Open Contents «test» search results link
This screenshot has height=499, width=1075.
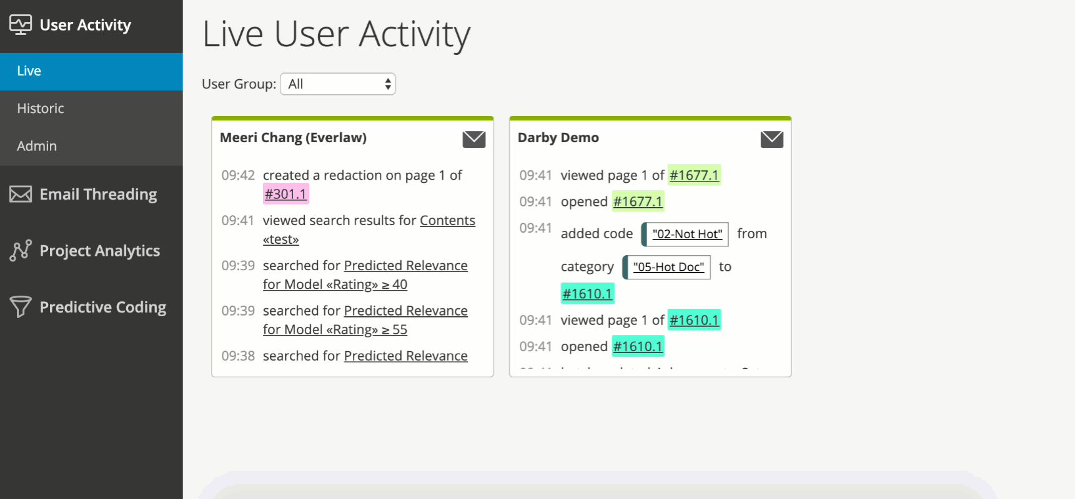[369, 230]
